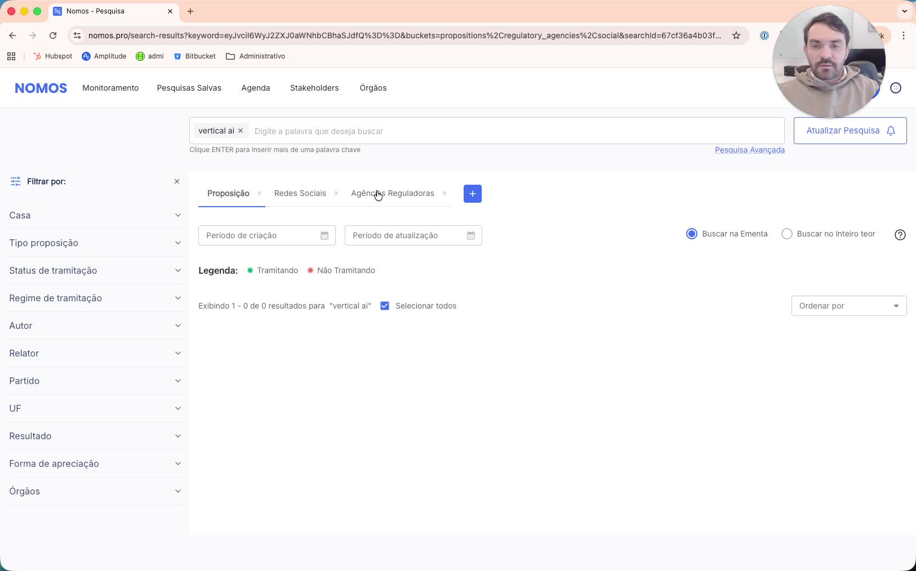Image resolution: width=916 pixels, height=571 pixels.
Task: Open the Pesquisa Avançada link
Action: pyautogui.click(x=750, y=150)
